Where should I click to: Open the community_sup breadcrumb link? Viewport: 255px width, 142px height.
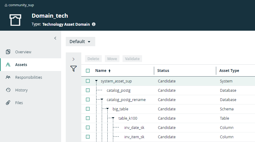point(21,5)
